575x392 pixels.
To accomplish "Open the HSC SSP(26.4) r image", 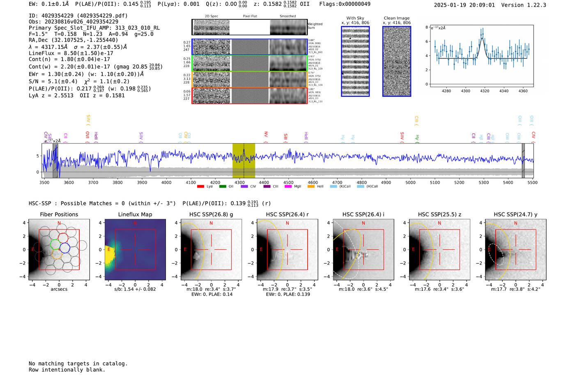I will [x=287, y=250].
